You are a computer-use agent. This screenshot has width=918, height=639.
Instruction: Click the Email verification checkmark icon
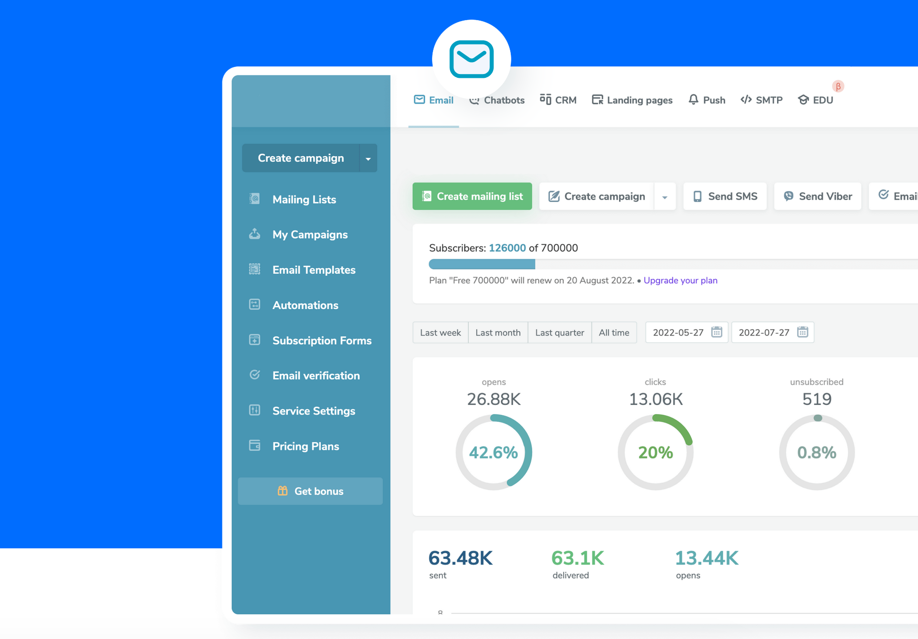[x=255, y=375]
